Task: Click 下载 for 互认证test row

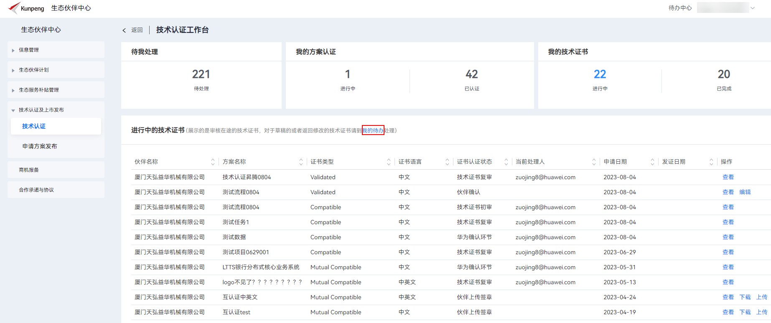Action: (x=745, y=312)
